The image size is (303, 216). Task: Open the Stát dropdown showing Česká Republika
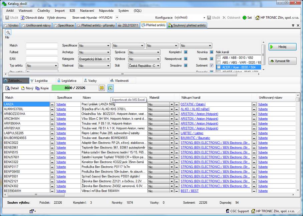tap(144, 66)
